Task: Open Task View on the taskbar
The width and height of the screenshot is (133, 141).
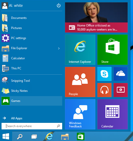Action: [34, 137]
